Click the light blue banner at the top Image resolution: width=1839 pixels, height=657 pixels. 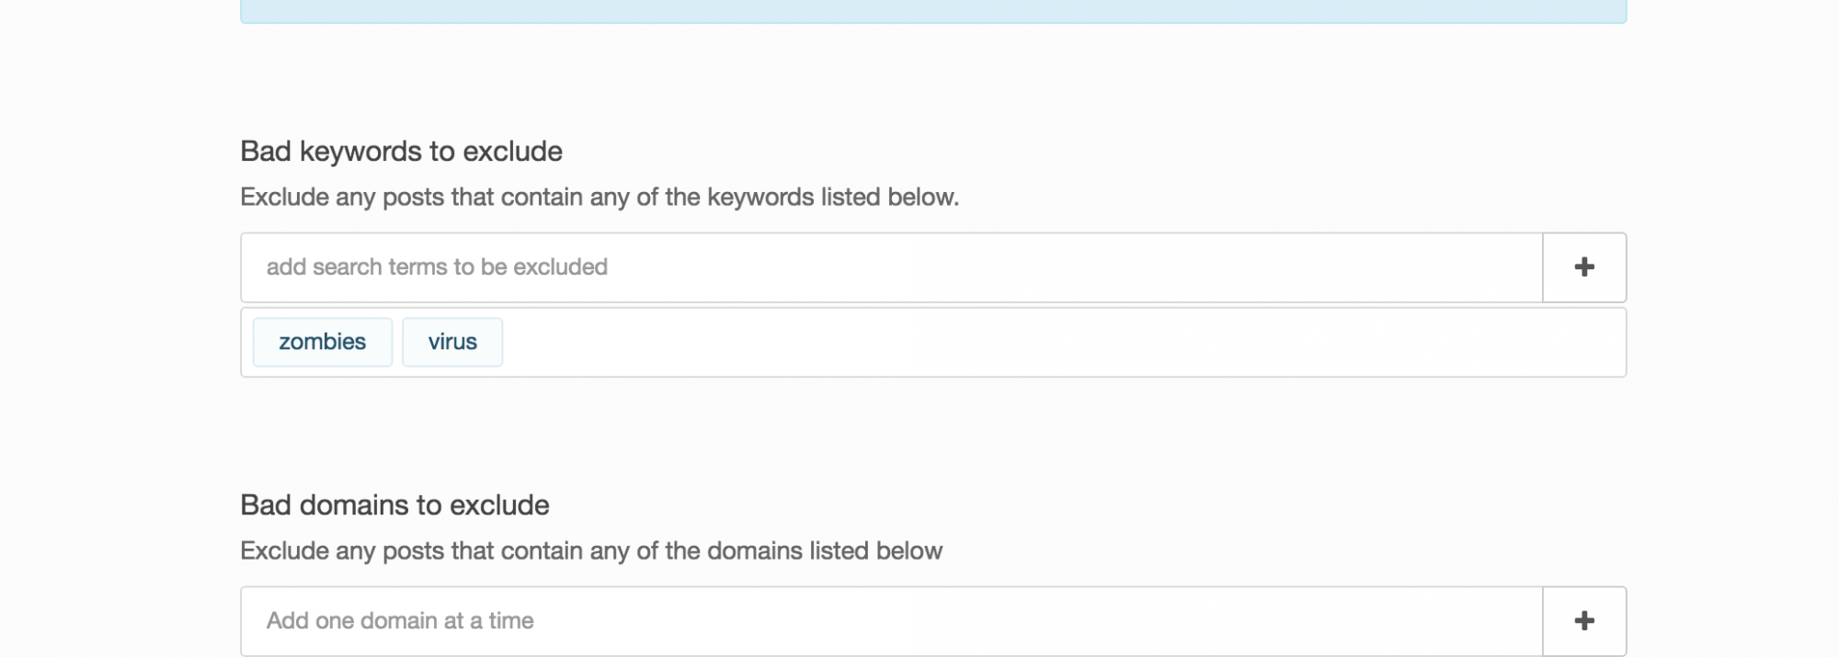pyautogui.click(x=932, y=11)
